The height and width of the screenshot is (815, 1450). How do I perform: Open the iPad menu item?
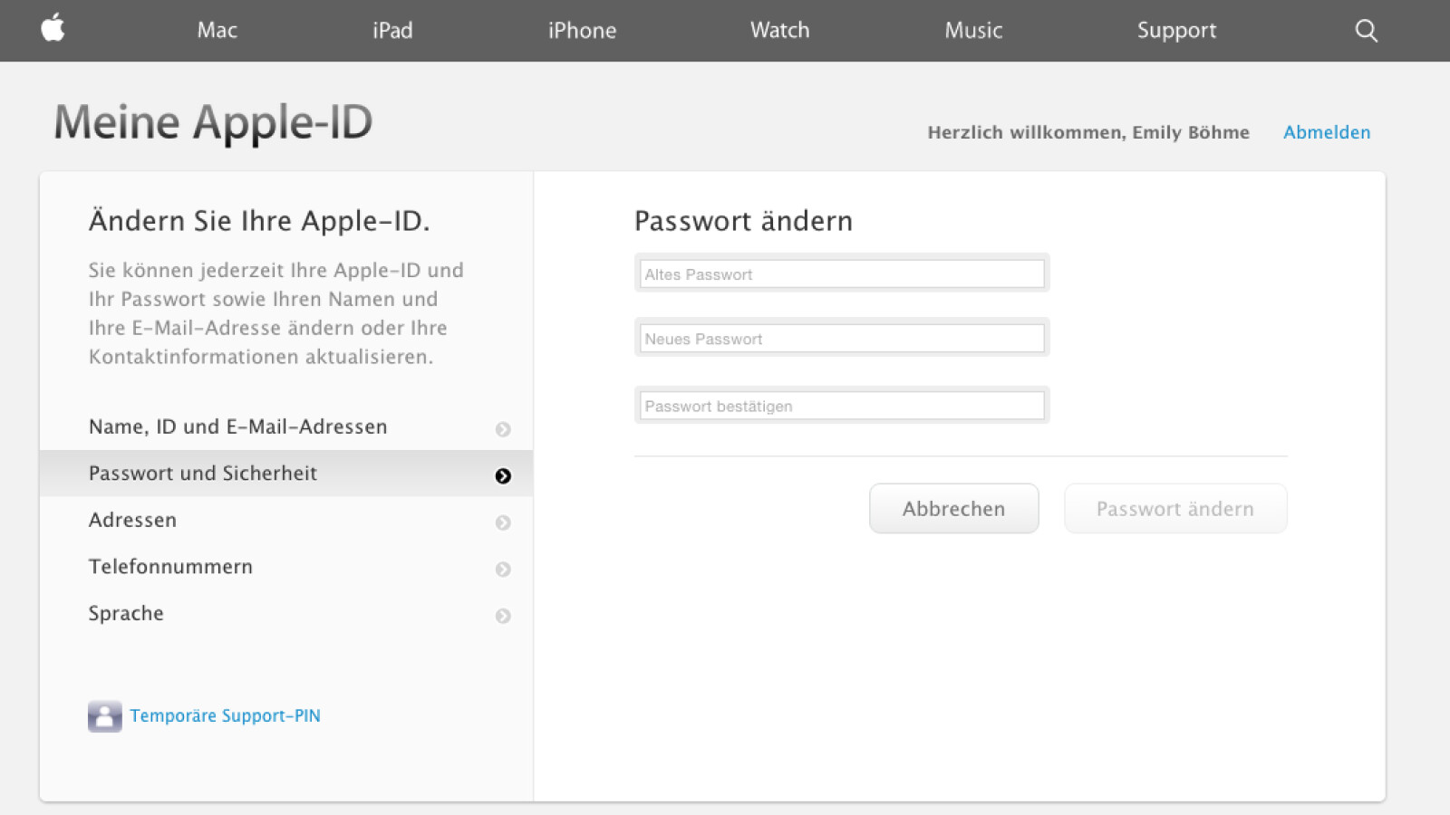[x=392, y=30]
